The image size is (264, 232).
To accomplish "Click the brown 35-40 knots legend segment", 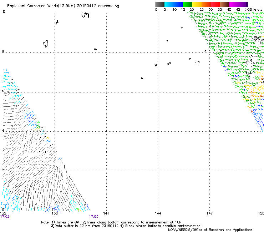I will tap(225, 4).
